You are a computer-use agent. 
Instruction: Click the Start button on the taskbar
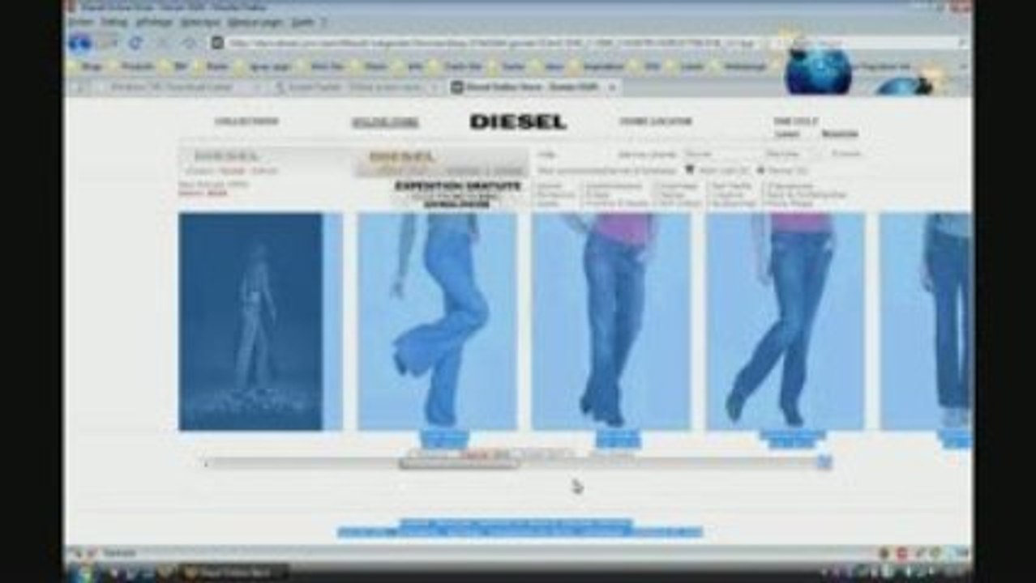pyautogui.click(x=83, y=572)
